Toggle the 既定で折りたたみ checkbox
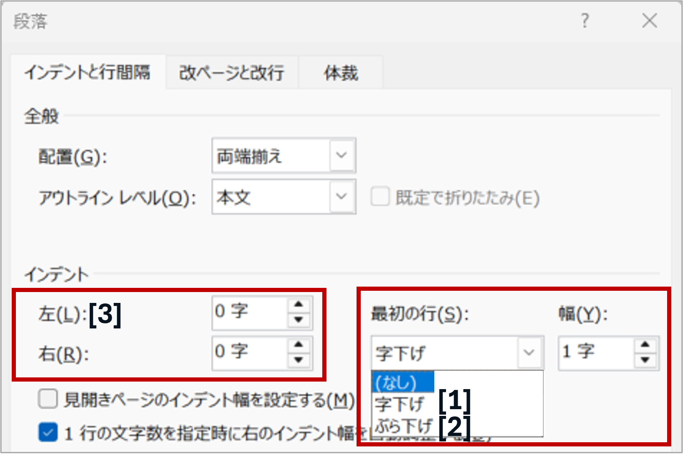The width and height of the screenshot is (683, 464). [380, 197]
